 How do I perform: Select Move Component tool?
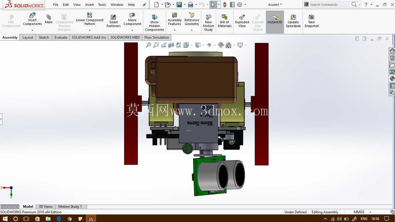pos(132,19)
